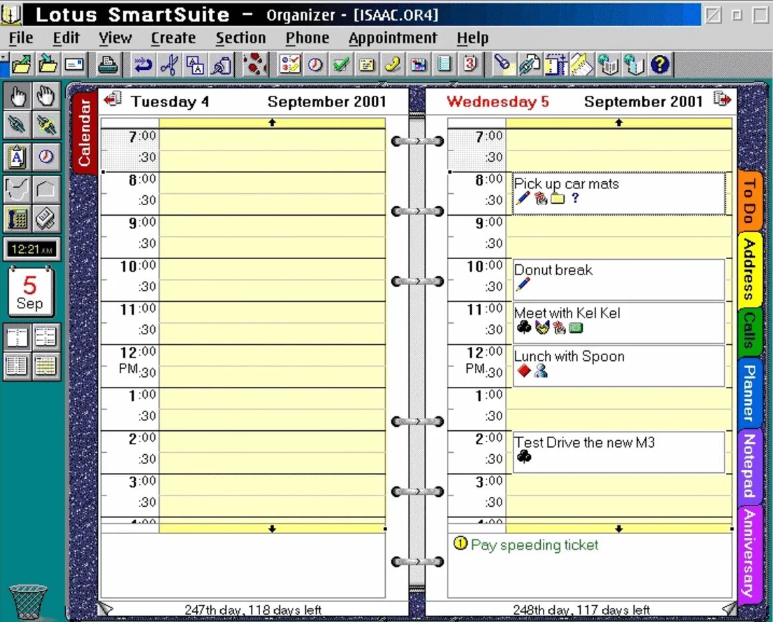Click the flashlight Find icon

[x=504, y=65]
